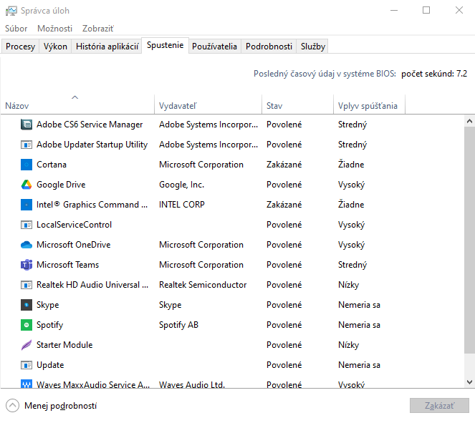Click the Microsoft Teams icon
Screen dimensions: 475x423
[27, 265]
